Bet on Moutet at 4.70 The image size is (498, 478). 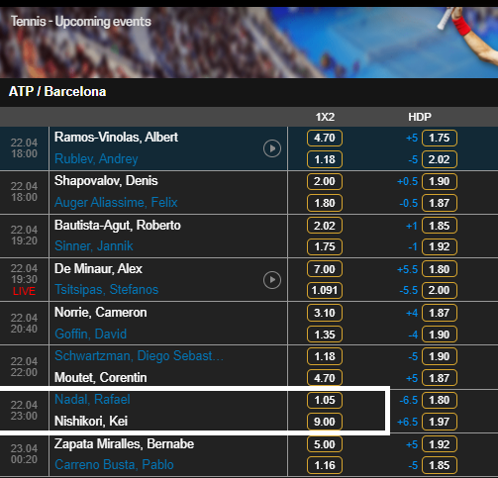325,378
